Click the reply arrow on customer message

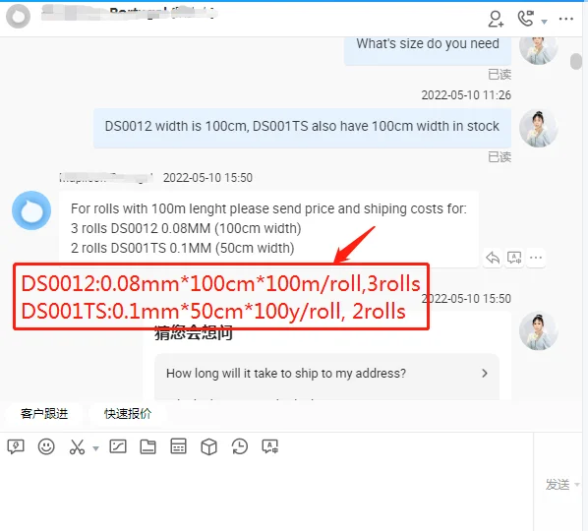coord(493,258)
